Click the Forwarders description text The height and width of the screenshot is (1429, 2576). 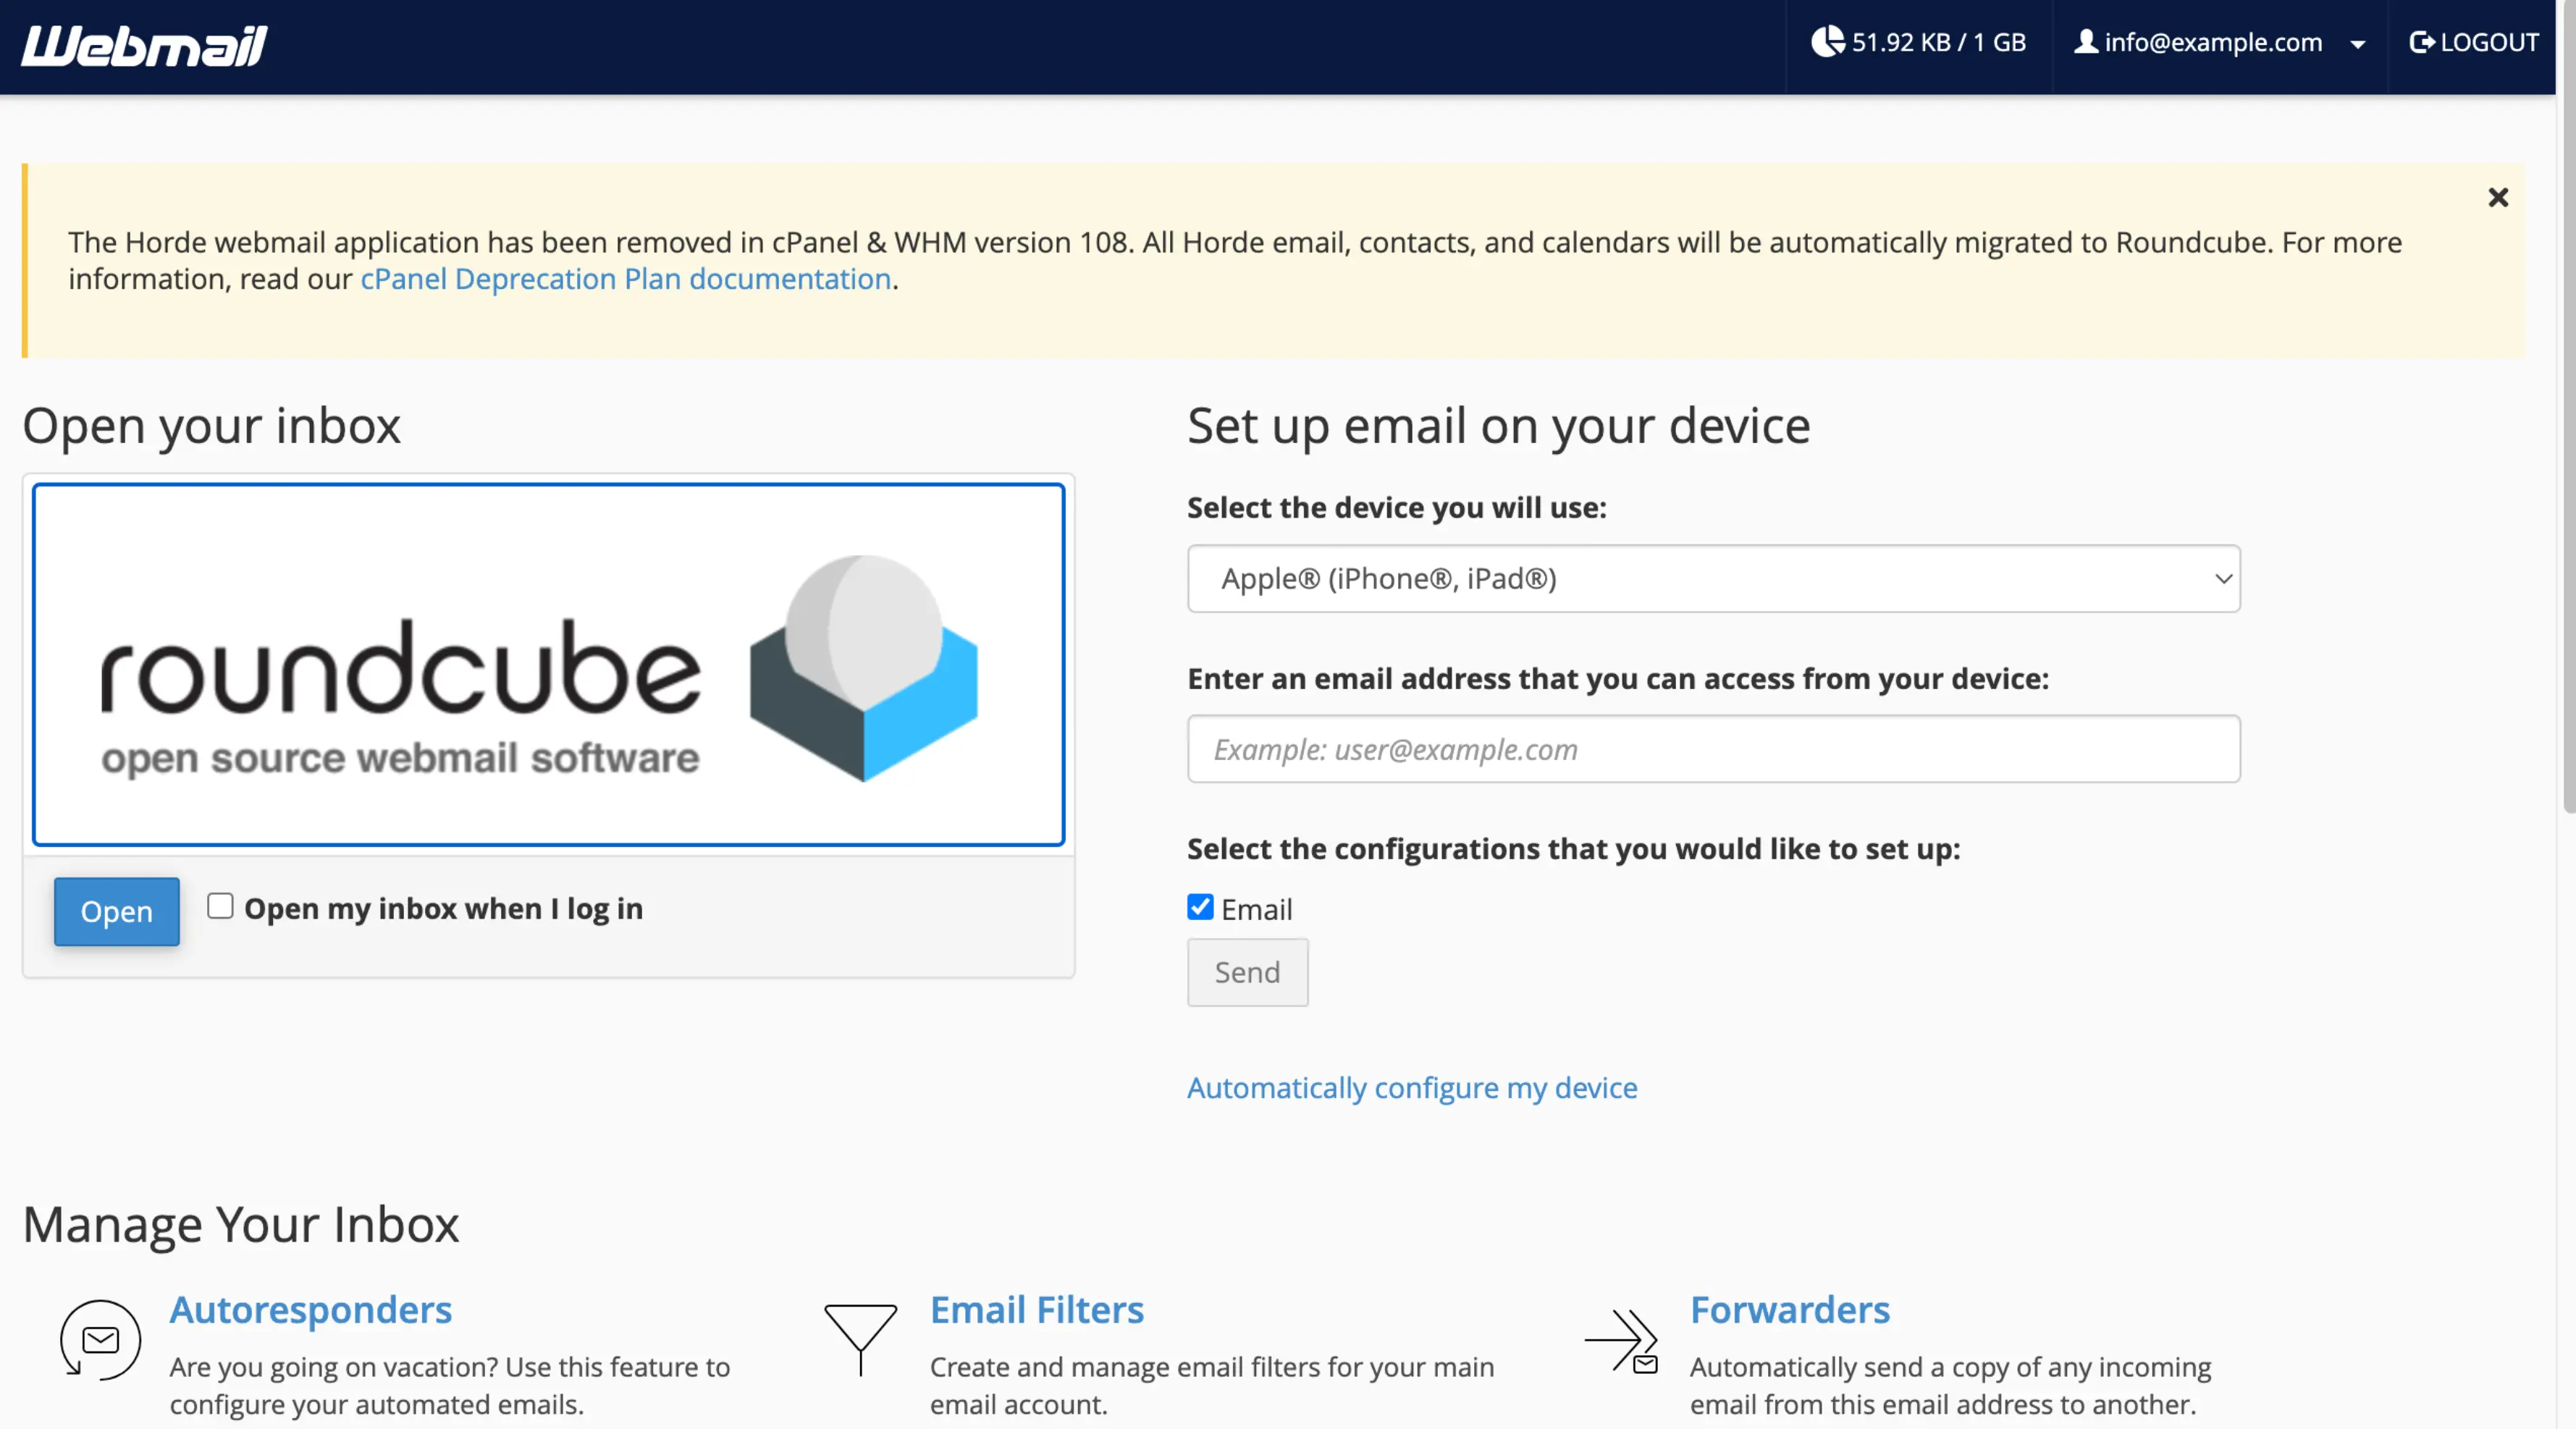(1950, 1386)
